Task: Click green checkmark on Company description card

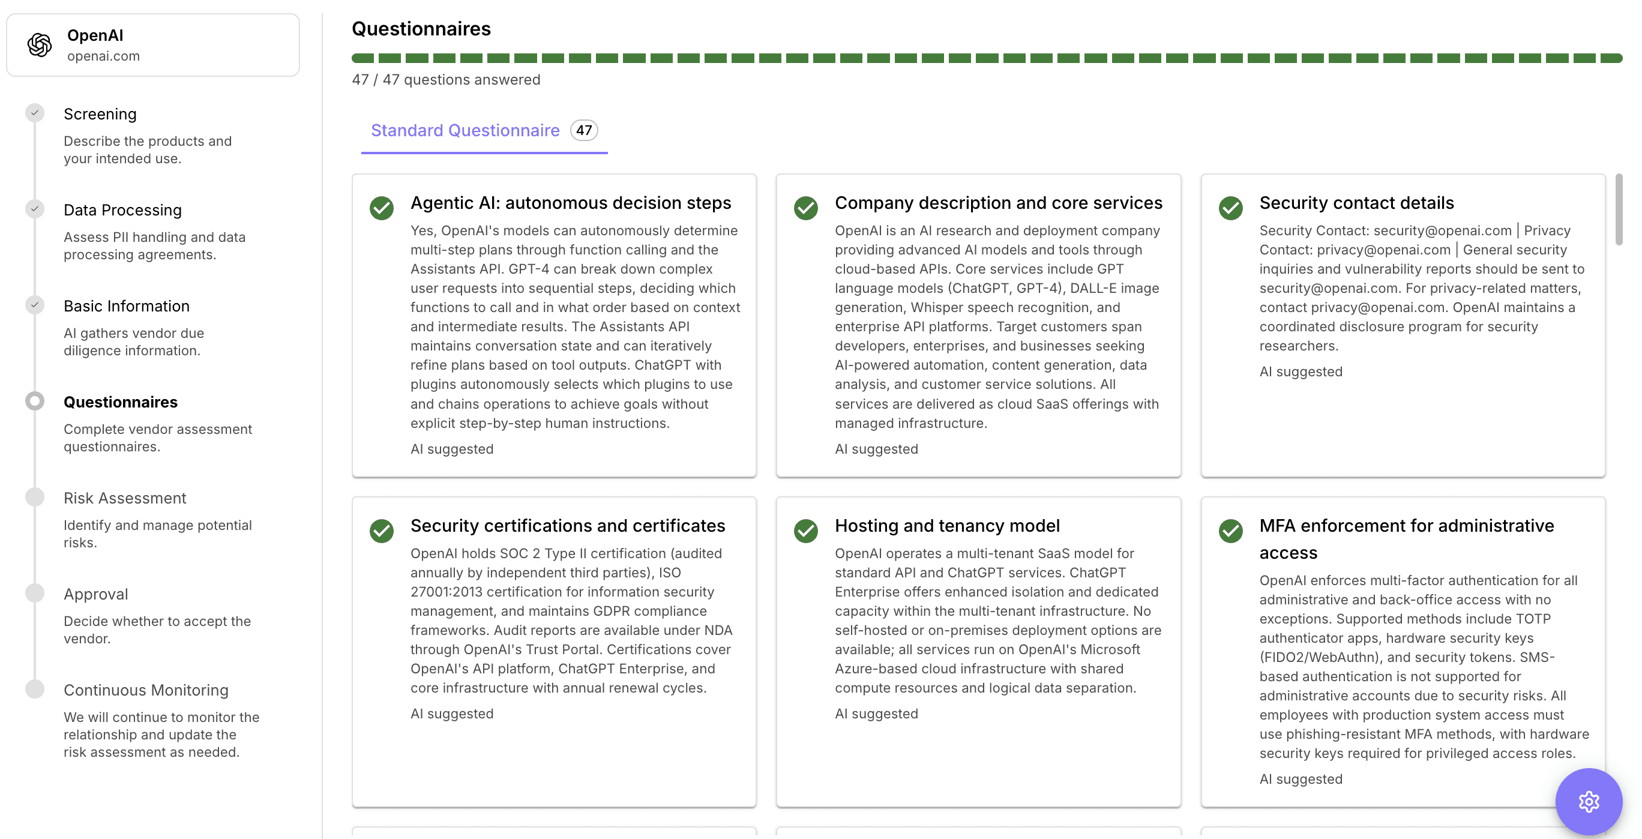Action: [x=806, y=208]
